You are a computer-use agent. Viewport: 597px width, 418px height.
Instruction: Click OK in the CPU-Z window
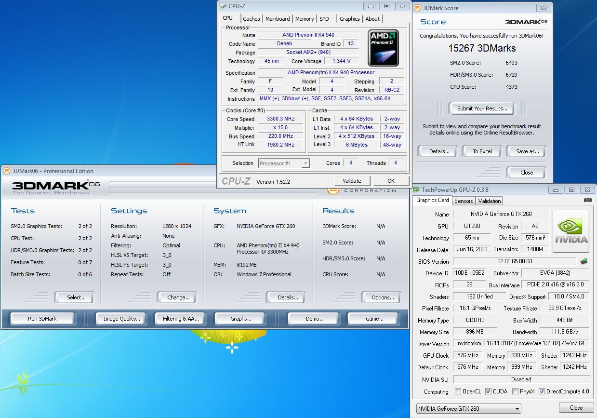391,181
